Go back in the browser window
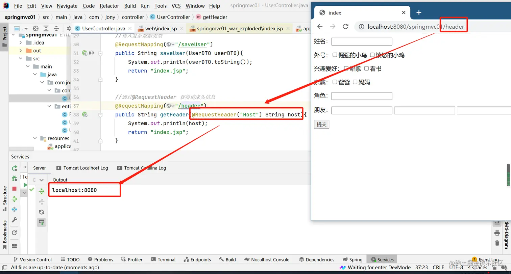The image size is (511, 274). tap(320, 26)
